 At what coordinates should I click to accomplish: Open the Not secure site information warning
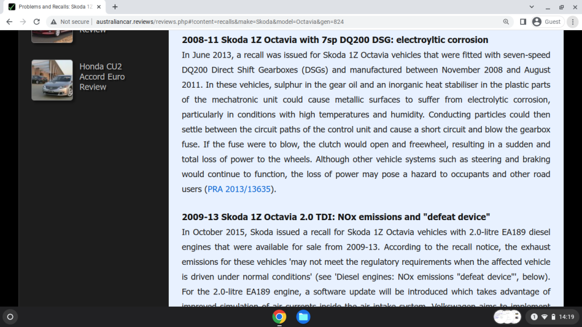click(70, 22)
